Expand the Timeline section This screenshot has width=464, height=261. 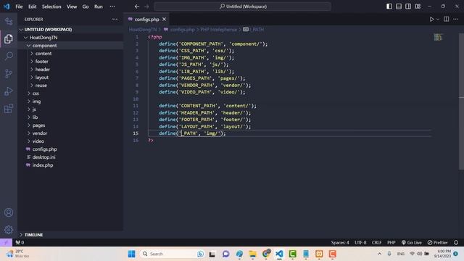pos(33,235)
